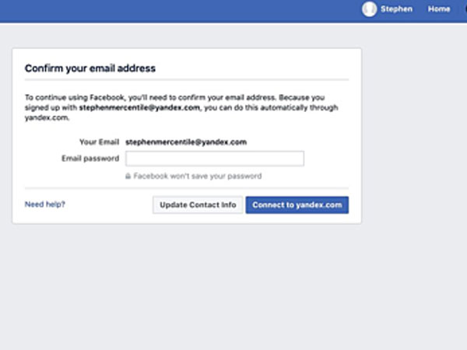Open Stephen's profile from the top bar
The height and width of the screenshot is (350, 467).
(397, 9)
